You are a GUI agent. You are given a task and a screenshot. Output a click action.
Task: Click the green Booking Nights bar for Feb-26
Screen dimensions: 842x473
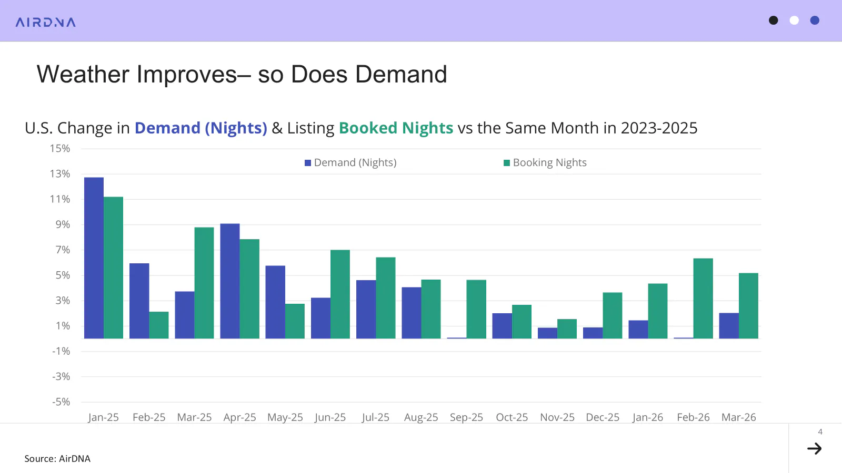coord(703,299)
